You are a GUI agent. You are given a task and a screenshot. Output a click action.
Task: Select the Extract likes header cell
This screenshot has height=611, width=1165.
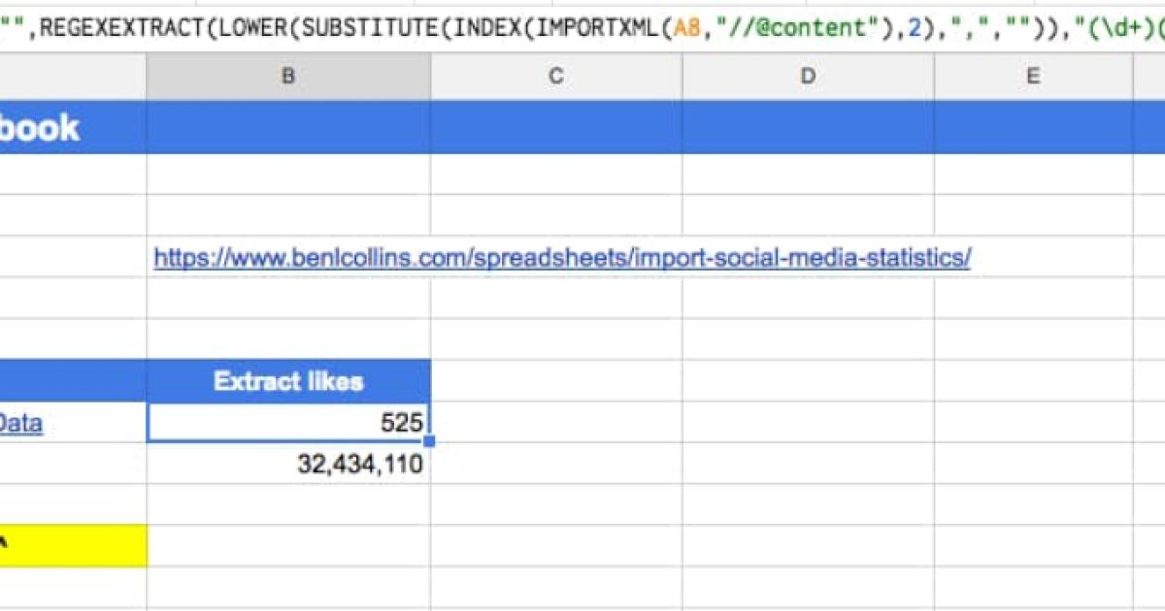point(288,381)
